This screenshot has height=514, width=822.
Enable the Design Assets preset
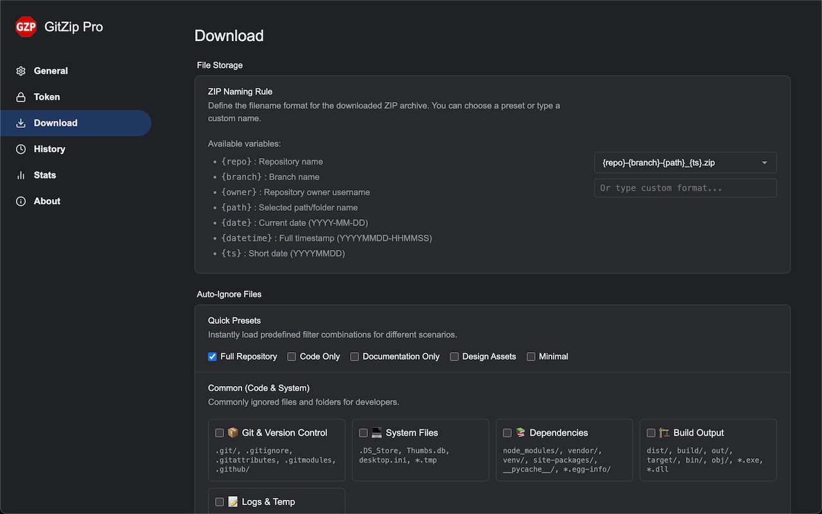click(x=455, y=357)
